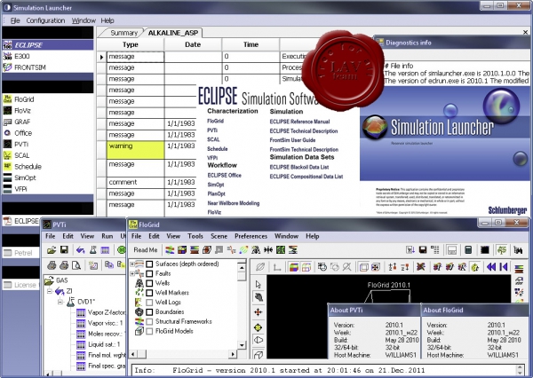The width and height of the screenshot is (533, 378).
Task: Open the Scene menu in FloGrid
Action: click(x=219, y=236)
